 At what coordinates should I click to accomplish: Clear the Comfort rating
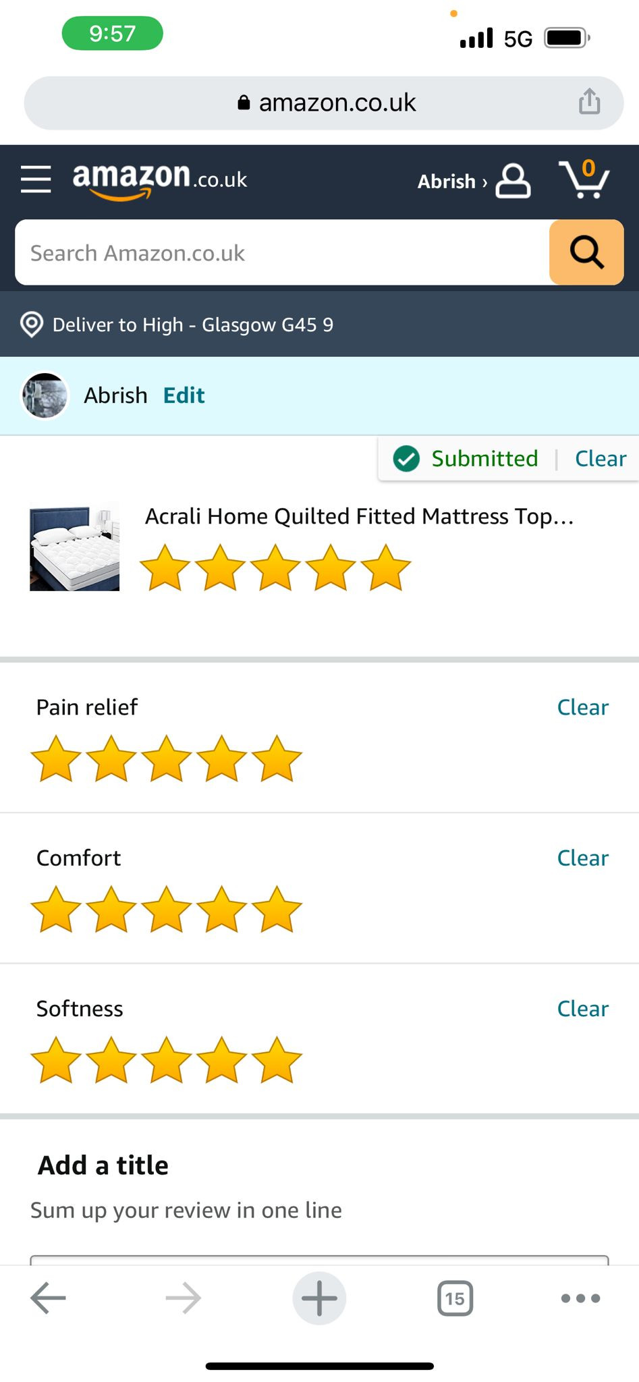point(582,858)
